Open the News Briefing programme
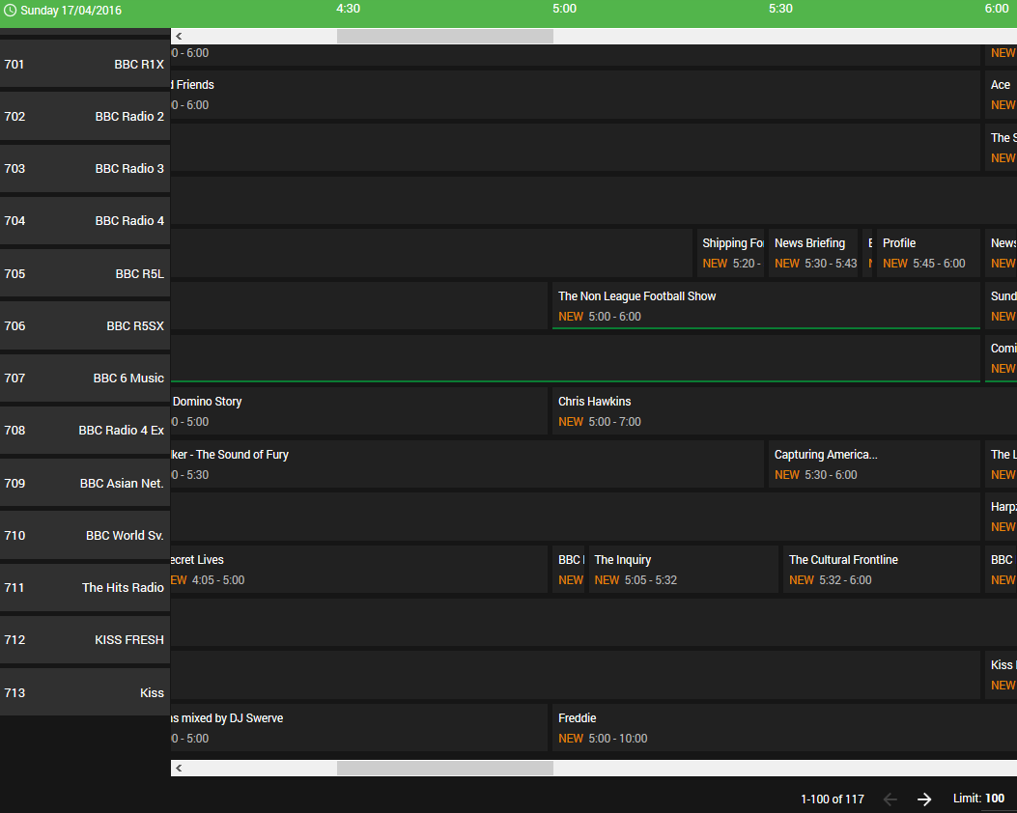 [813, 253]
